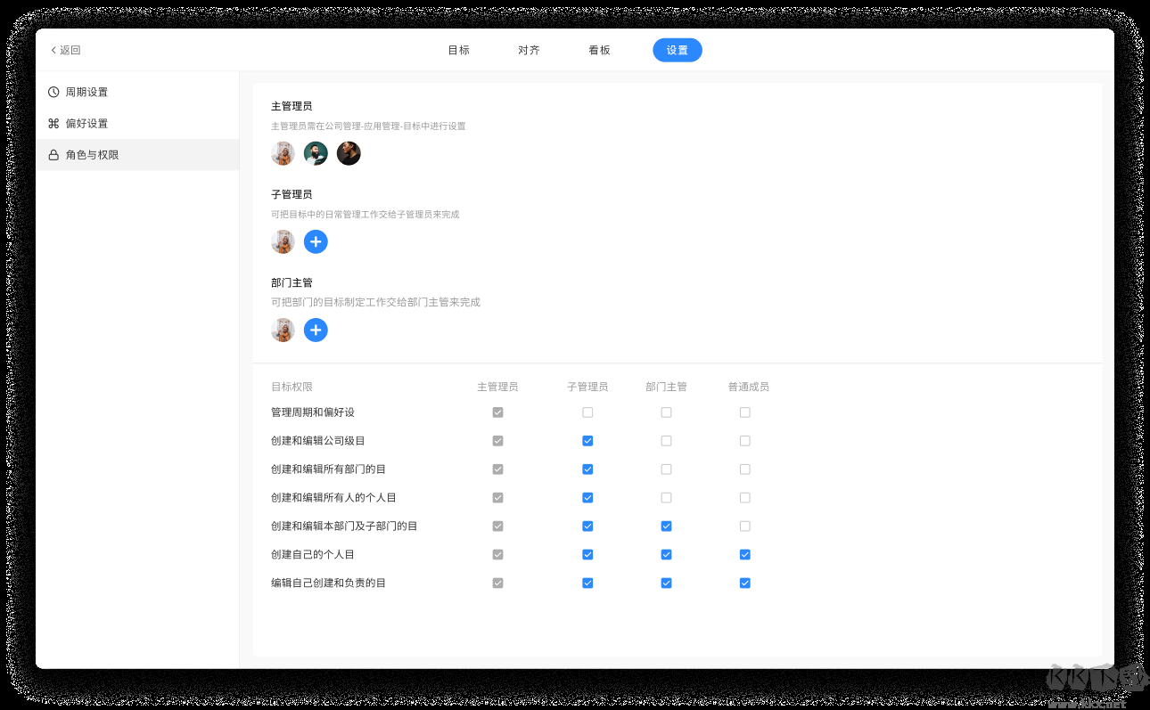Screen dimensions: 1150x710
Task: Click the 部门主管 section heading above the avatars
Action: point(292,282)
